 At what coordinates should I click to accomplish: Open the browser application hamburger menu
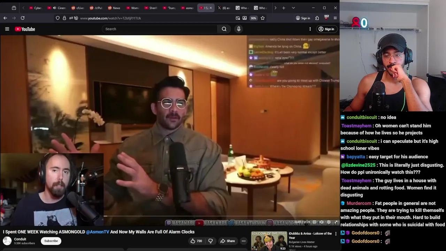(335, 18)
